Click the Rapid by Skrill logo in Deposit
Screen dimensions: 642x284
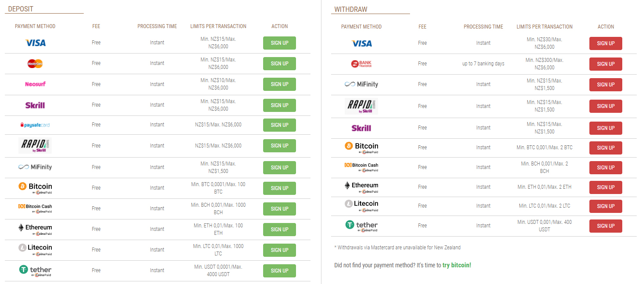[x=35, y=146]
